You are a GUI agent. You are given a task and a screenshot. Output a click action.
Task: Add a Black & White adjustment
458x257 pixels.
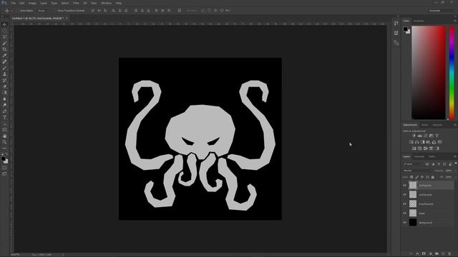point(422,142)
